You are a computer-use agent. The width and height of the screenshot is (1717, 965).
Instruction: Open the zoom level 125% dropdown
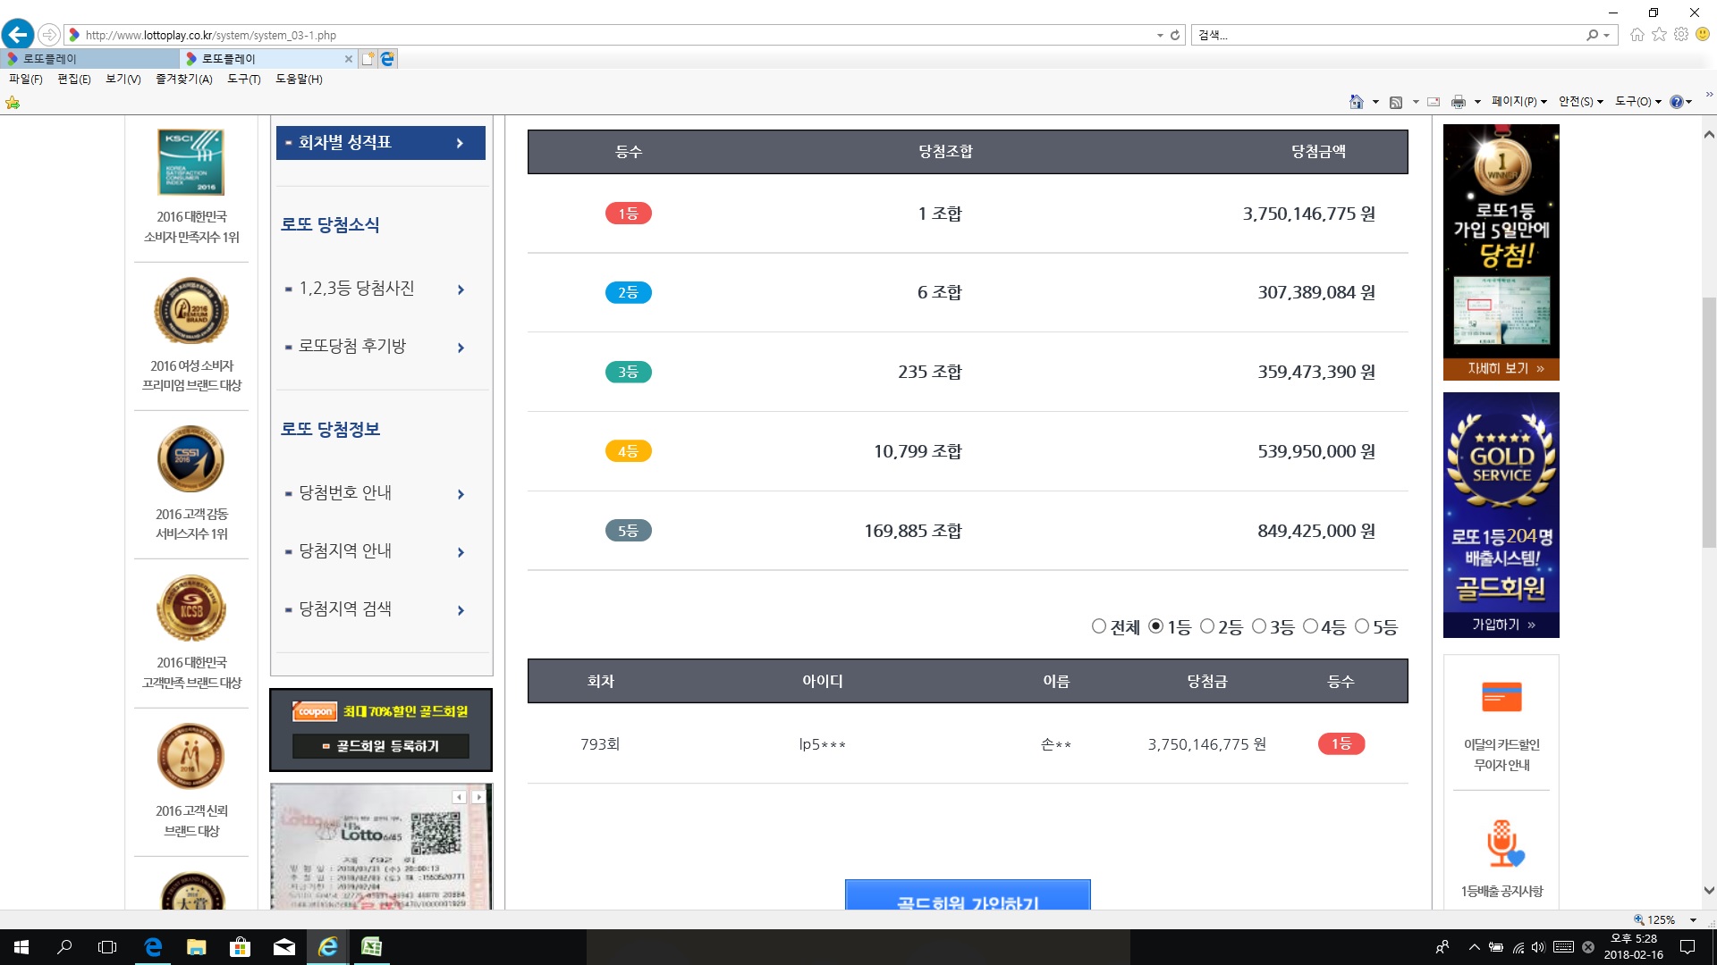tap(1692, 919)
